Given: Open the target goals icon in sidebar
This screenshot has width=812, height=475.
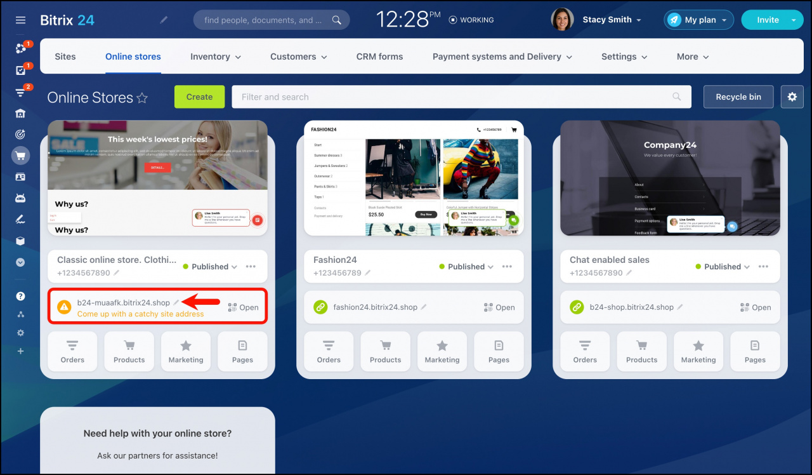Looking at the screenshot, I should click(20, 134).
